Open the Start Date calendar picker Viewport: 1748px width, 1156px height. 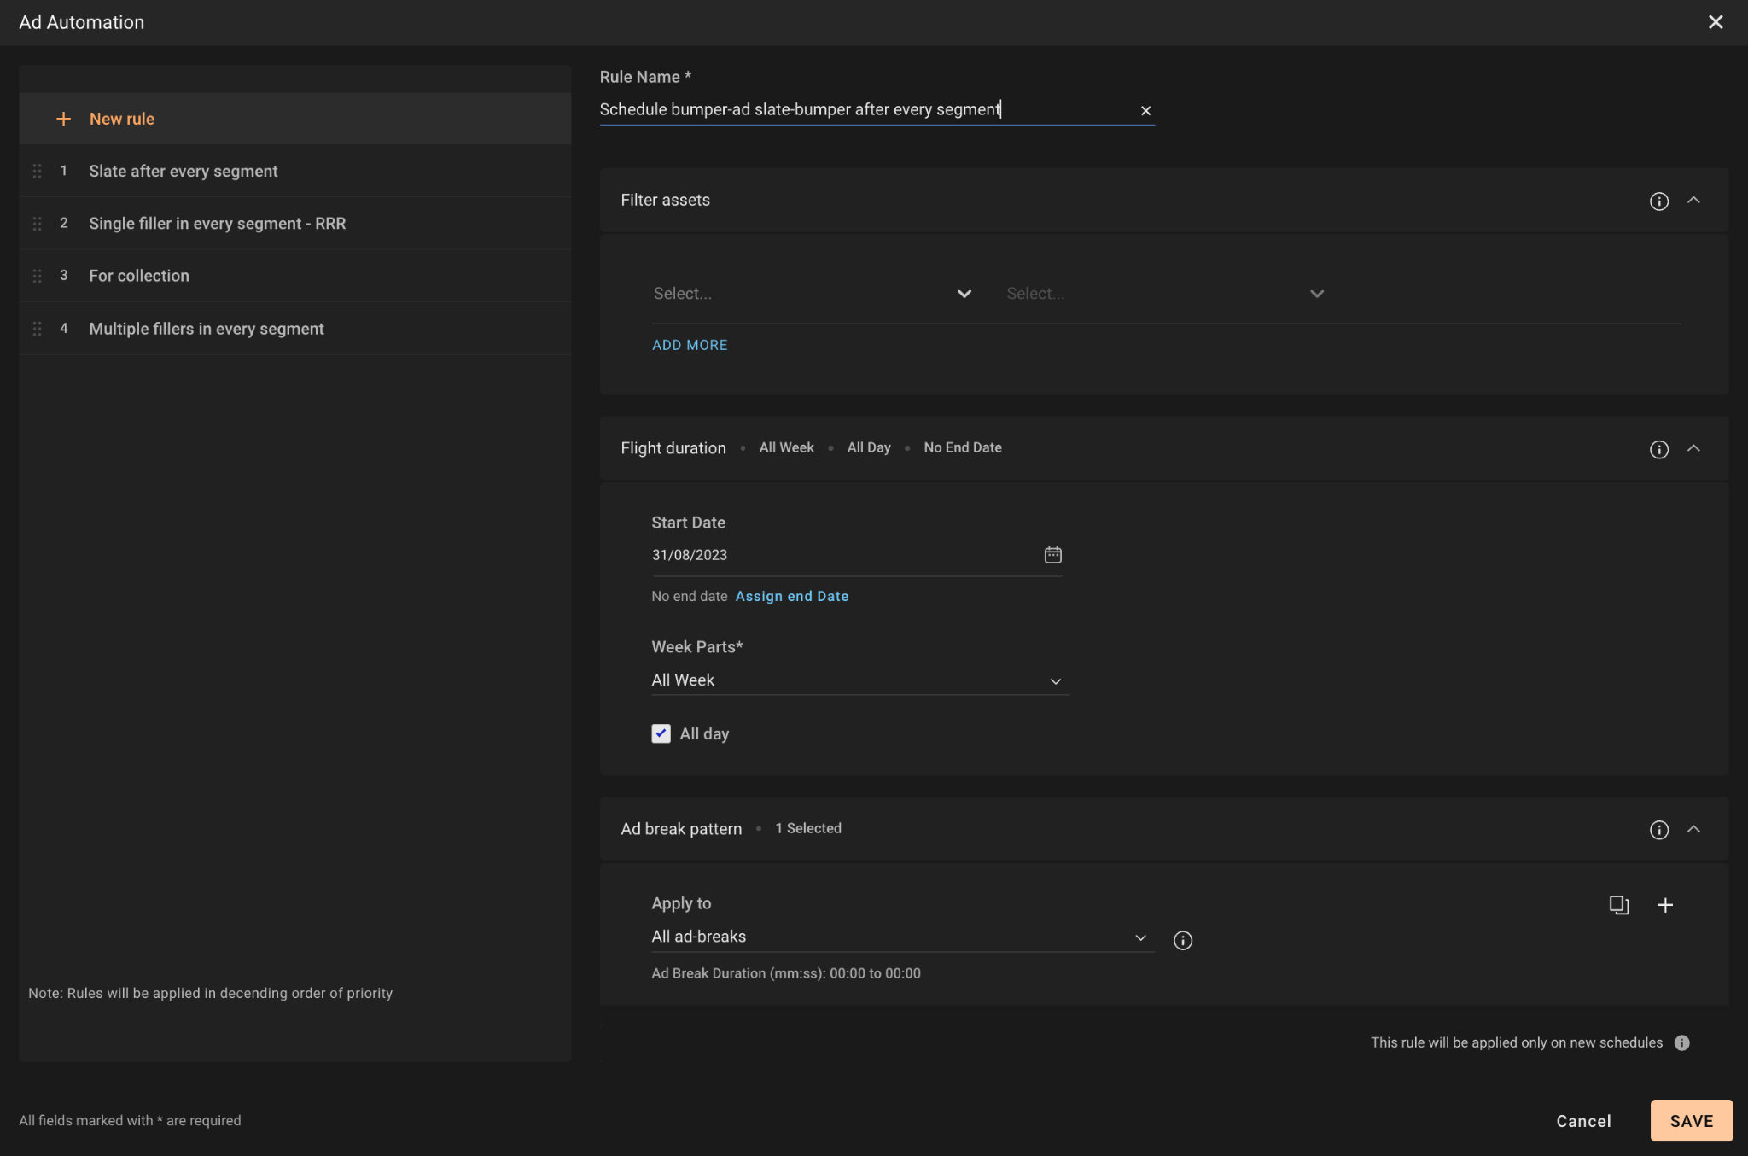point(1052,555)
